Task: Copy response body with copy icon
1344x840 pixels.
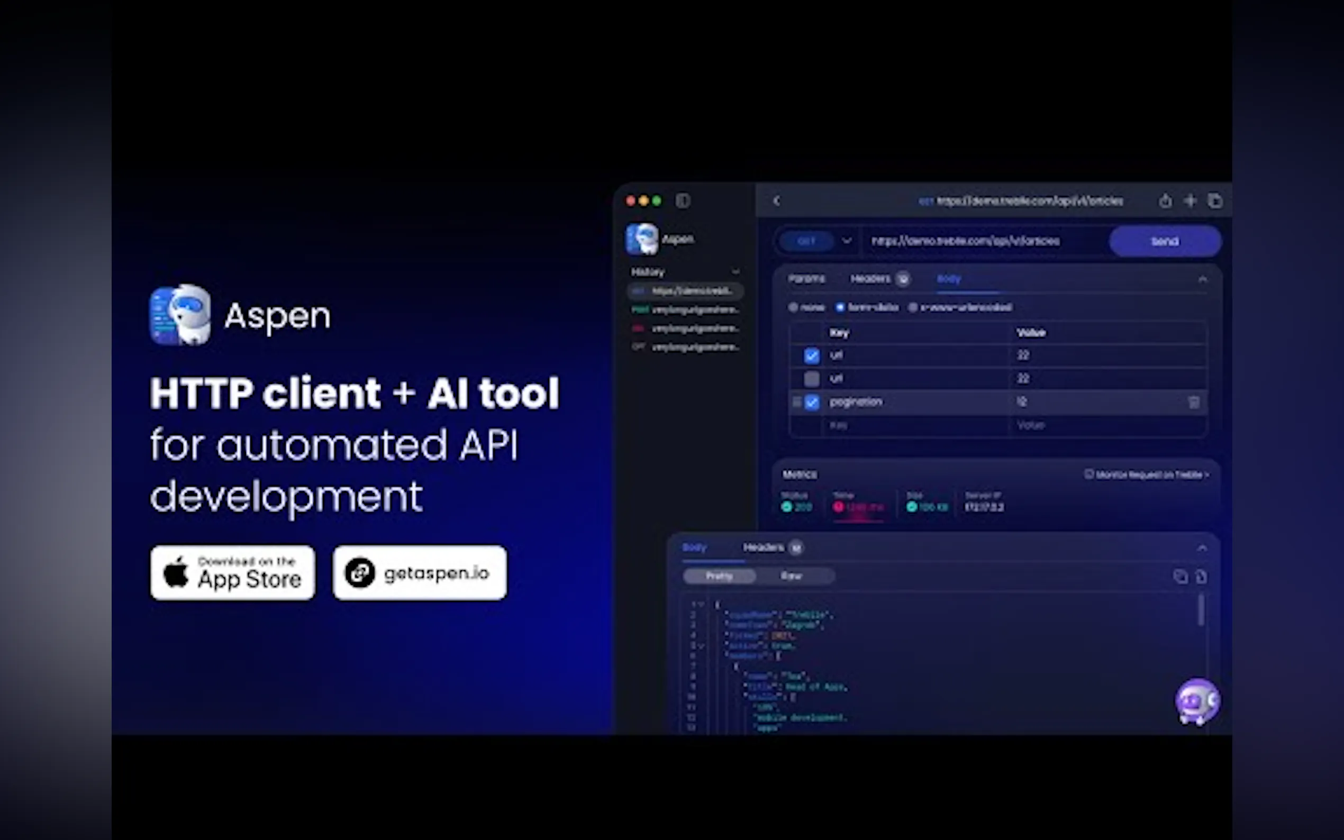Action: coord(1180,577)
